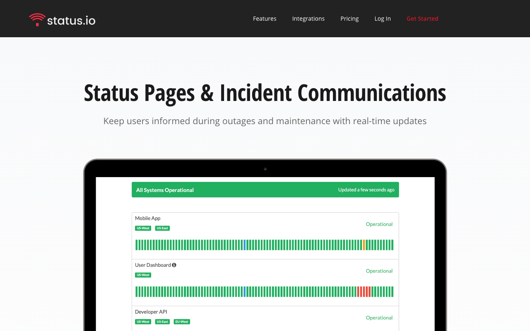Click the Status Pages & Incident Communications heading

click(x=265, y=93)
